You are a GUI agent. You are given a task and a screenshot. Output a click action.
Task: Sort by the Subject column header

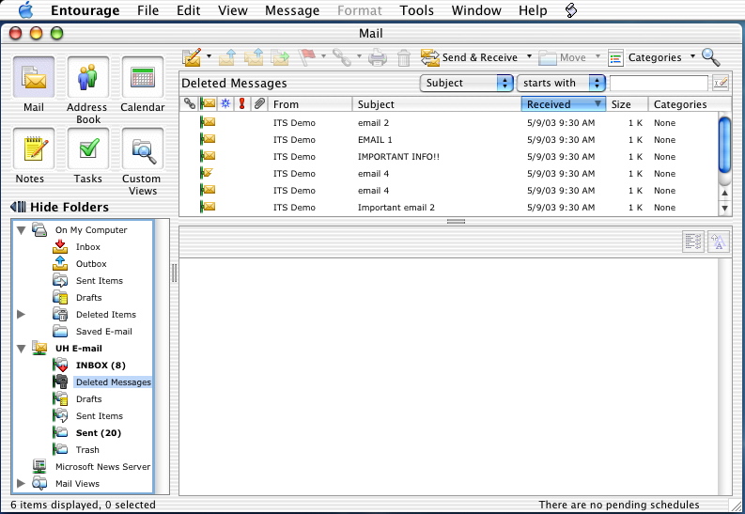pos(437,104)
